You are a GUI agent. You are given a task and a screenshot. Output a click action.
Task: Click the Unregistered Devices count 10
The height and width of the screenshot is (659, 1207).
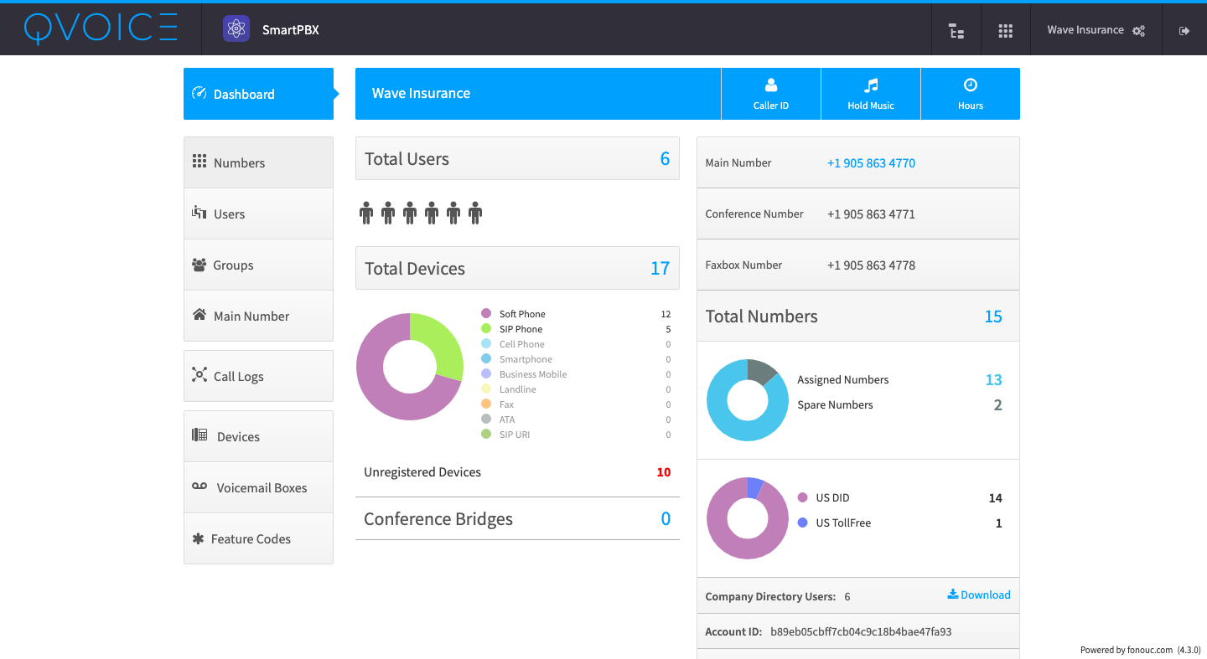(x=664, y=472)
